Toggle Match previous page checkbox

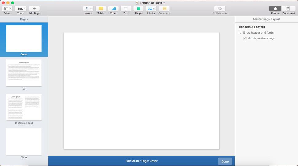[x=245, y=38]
